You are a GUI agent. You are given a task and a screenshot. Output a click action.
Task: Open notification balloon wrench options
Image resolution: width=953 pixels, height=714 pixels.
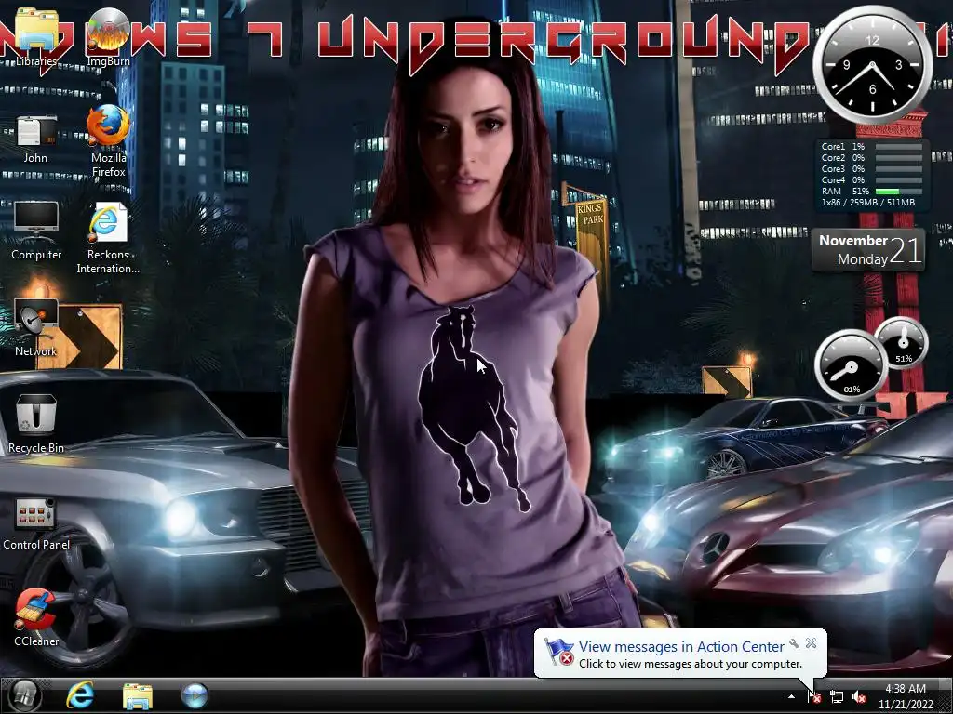794,643
